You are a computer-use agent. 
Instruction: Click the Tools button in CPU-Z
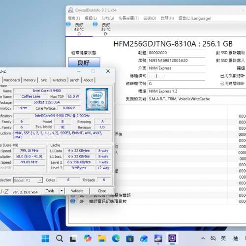[50, 191]
